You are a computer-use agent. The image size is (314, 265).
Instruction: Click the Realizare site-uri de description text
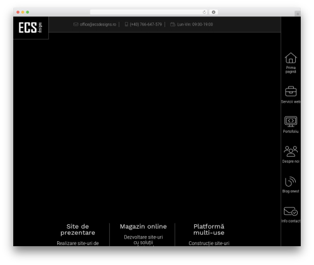78,243
